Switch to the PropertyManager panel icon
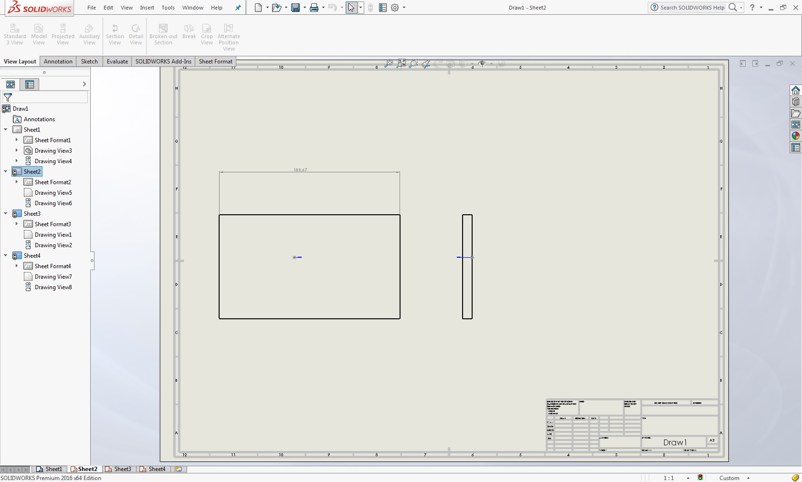 30,84
